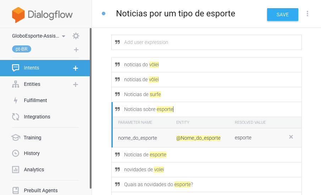Open entity @Nome_do_esporte selector
This screenshot has height=195, width=321.
(x=198, y=138)
